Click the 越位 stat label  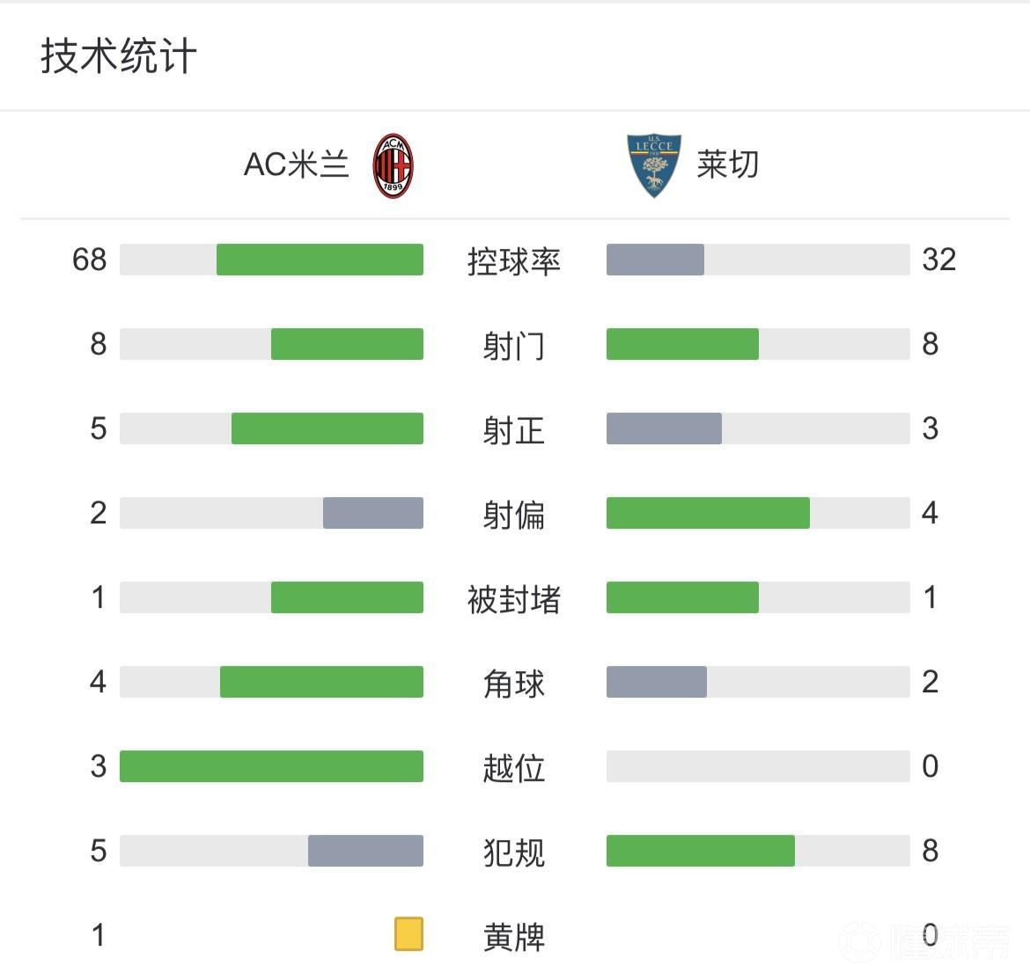pos(514,768)
